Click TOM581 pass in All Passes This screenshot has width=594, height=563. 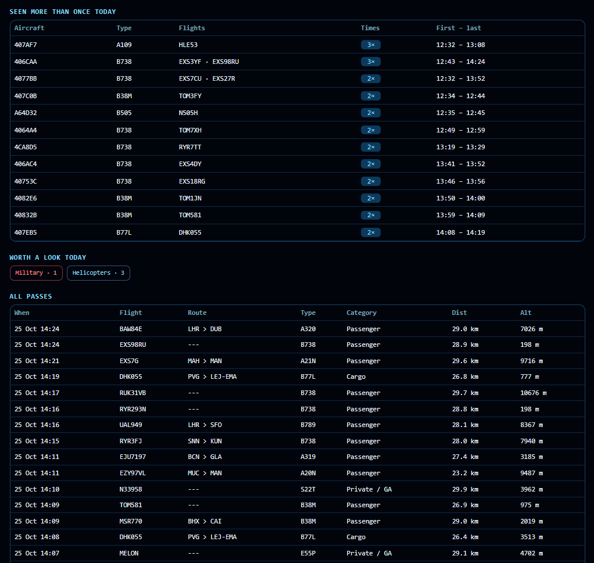(x=298, y=505)
